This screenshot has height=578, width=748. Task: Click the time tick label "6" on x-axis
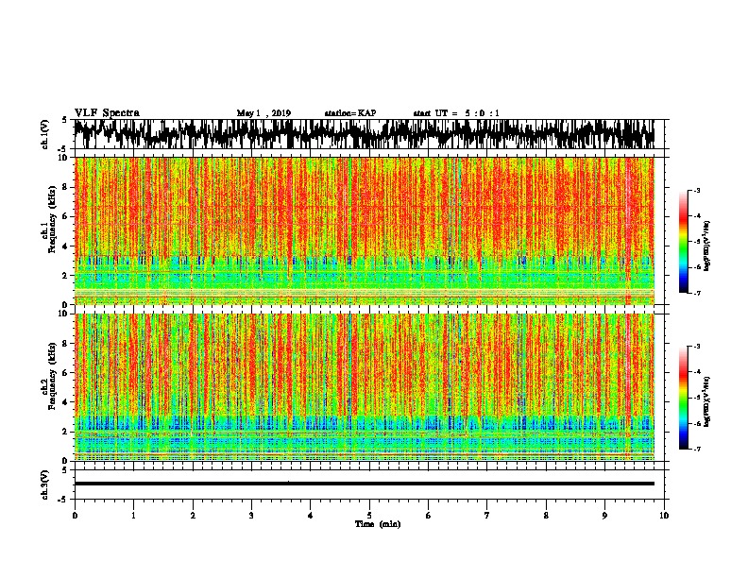pos(429,516)
